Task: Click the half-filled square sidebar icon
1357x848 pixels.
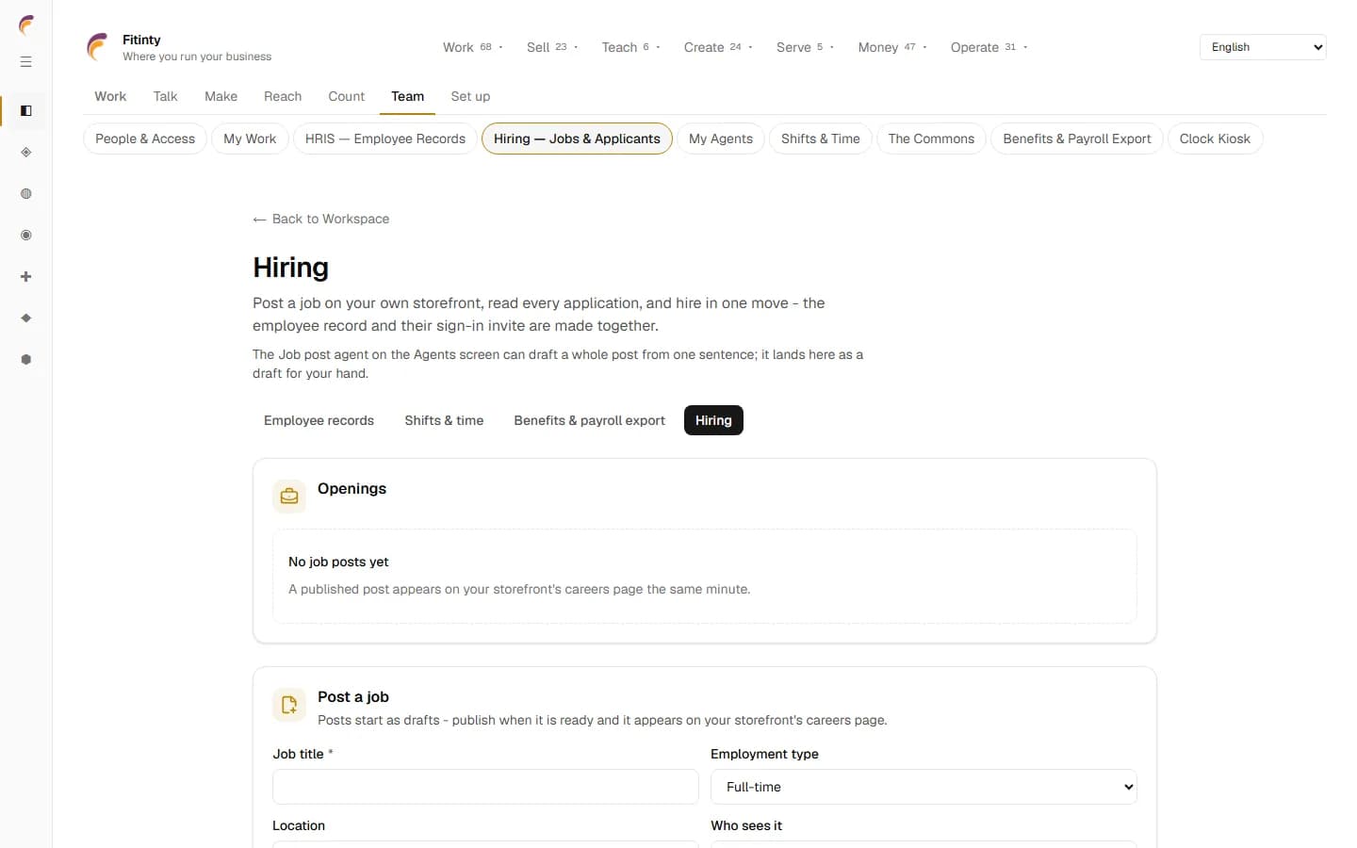Action: tap(26, 111)
